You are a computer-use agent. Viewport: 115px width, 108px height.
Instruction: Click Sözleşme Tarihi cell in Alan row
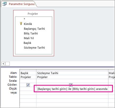point(72,73)
